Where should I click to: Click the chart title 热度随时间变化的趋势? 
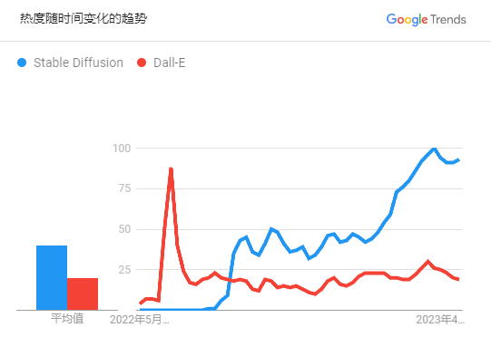click(x=83, y=18)
